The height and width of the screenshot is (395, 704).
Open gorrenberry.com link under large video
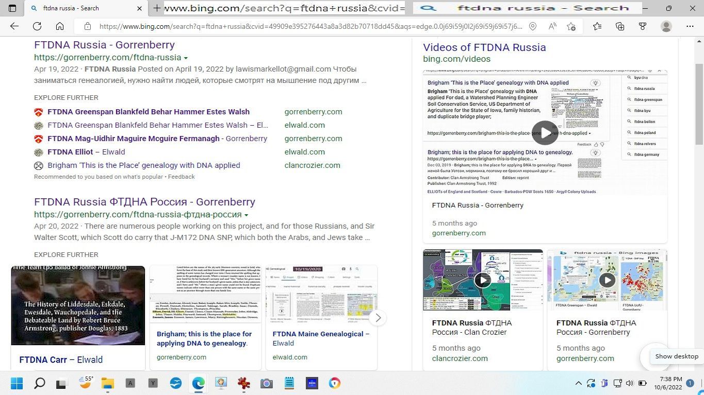click(459, 233)
